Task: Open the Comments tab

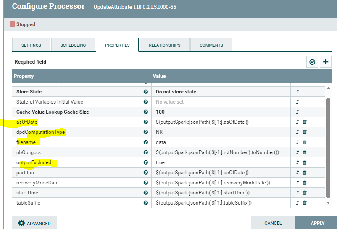Action: pyautogui.click(x=211, y=45)
